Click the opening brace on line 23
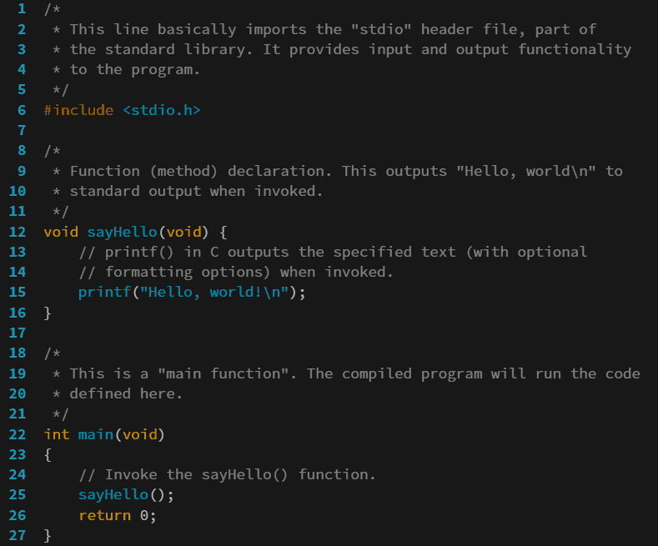This screenshot has width=658, height=546. click(48, 454)
